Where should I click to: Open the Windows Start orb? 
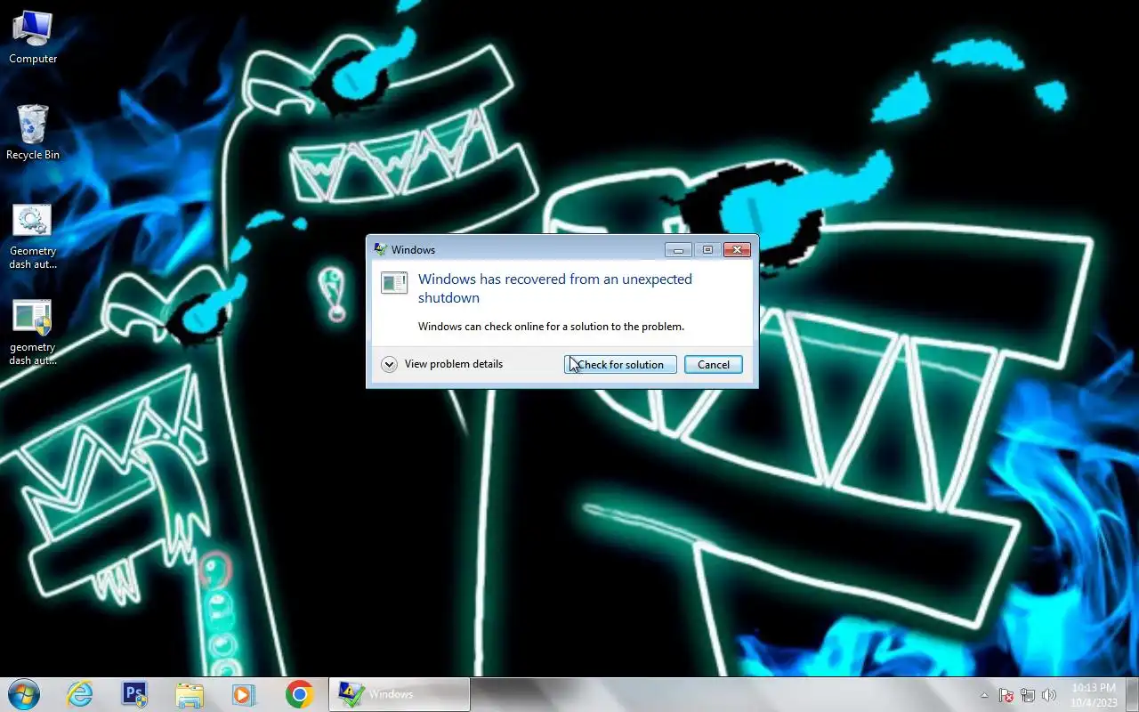[24, 694]
